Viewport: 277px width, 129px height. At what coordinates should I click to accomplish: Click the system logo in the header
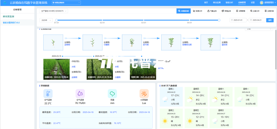pyautogui.click(x=5, y=3)
